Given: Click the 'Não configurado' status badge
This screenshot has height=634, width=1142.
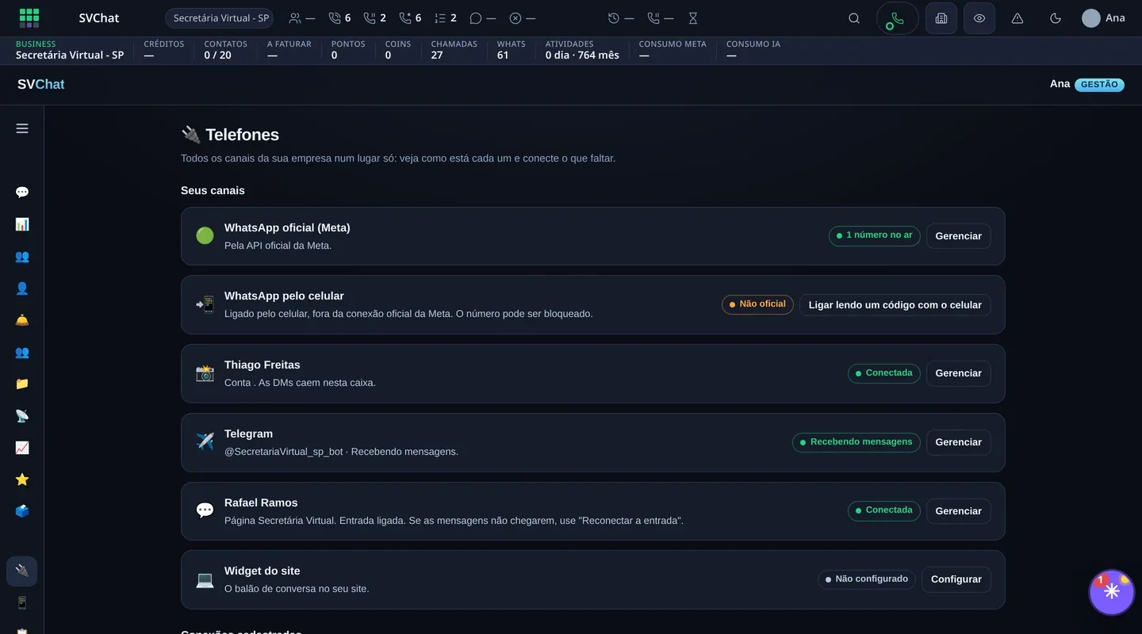Looking at the screenshot, I should pos(866,579).
